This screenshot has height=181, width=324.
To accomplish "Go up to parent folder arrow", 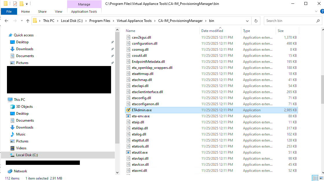I will coord(28,21).
